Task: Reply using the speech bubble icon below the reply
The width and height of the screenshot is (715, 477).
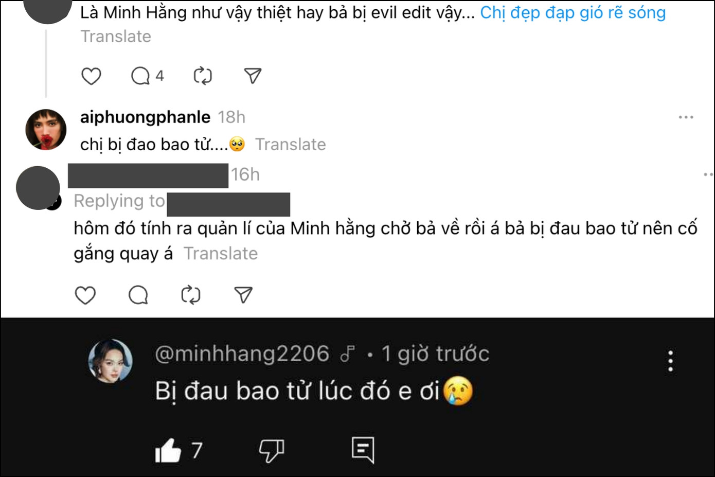Action: click(137, 295)
